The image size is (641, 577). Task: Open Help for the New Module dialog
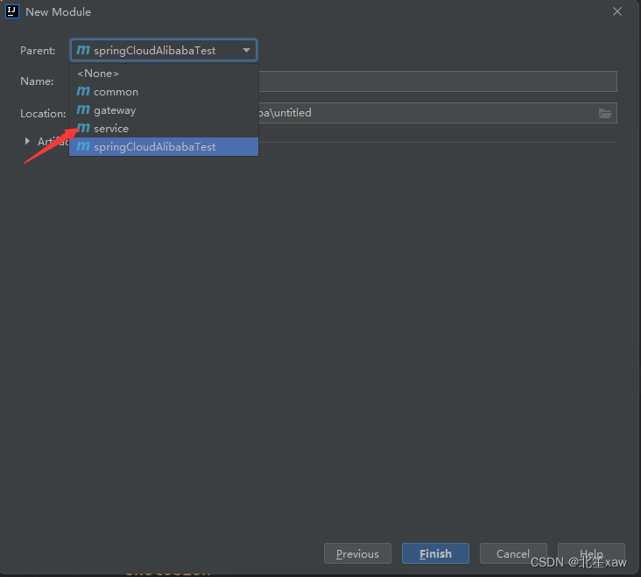click(x=591, y=553)
